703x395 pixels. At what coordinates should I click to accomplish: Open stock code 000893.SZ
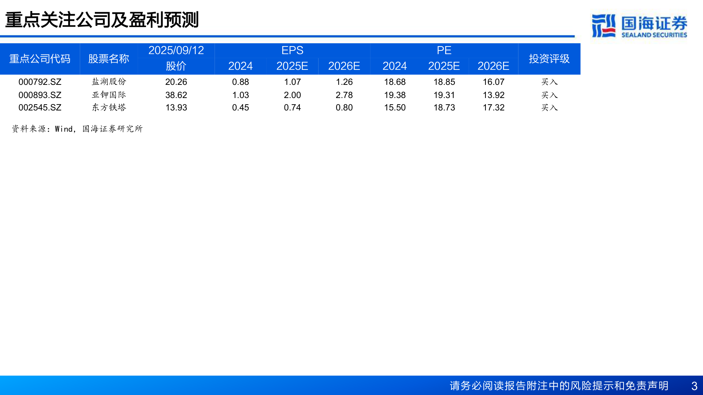tap(40, 95)
